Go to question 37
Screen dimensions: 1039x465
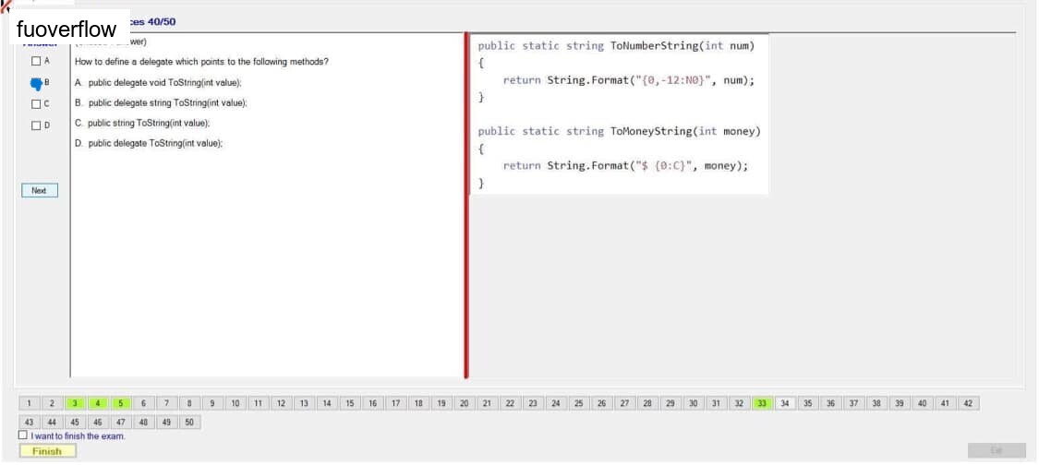(x=853, y=403)
